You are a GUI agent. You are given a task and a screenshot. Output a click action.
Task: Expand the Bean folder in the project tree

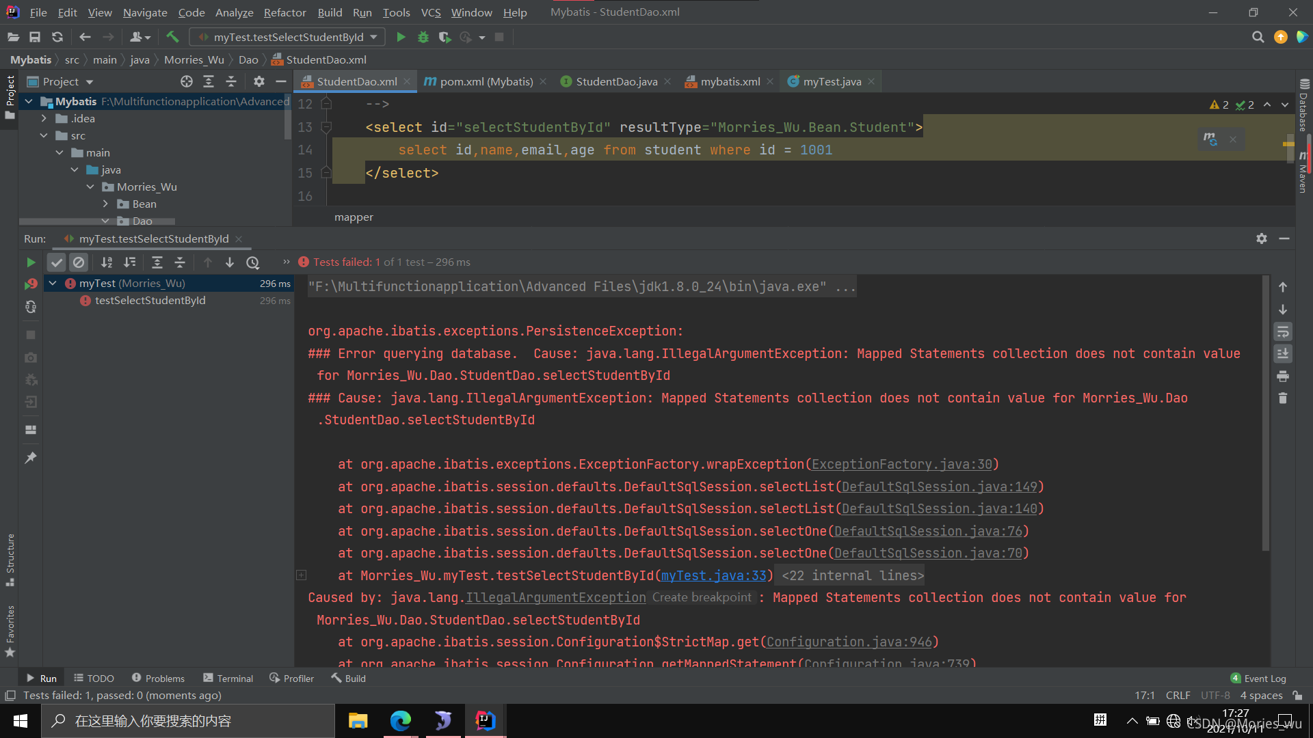(x=105, y=204)
